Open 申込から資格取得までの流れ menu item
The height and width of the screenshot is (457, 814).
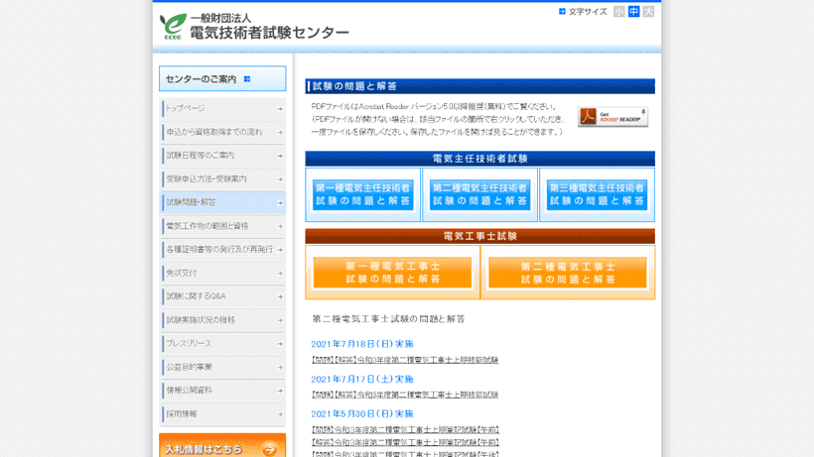tap(222, 132)
